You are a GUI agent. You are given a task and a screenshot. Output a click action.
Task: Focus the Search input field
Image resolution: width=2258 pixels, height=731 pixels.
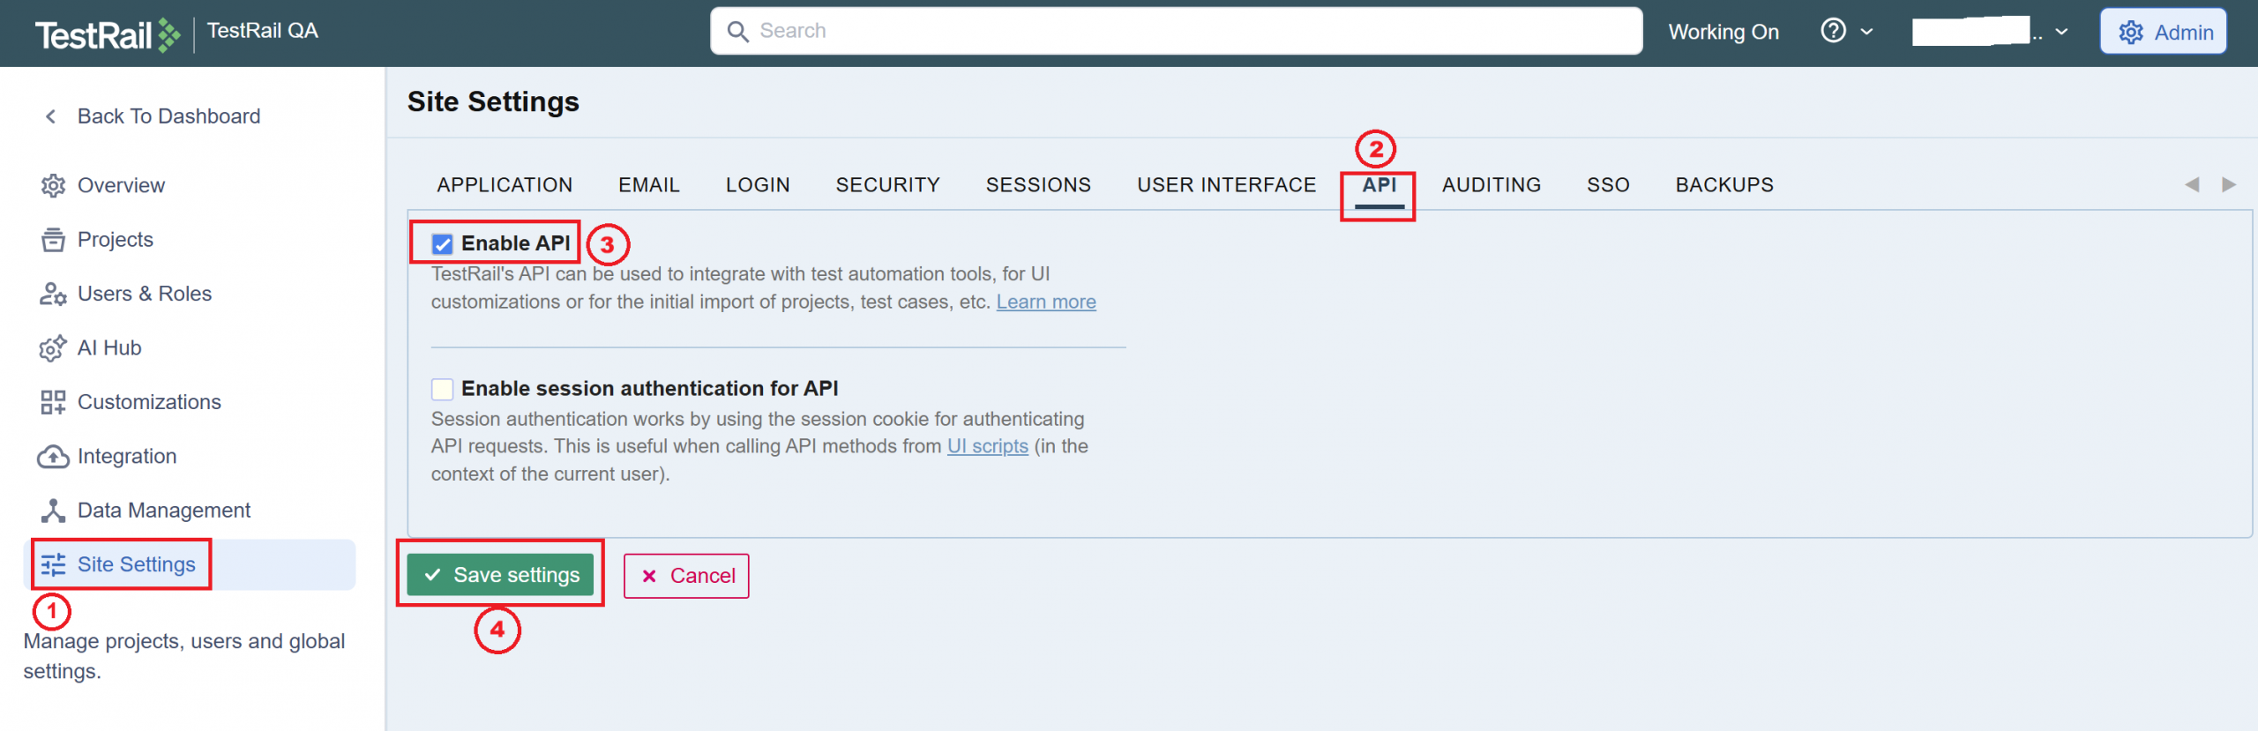[x=1182, y=32]
